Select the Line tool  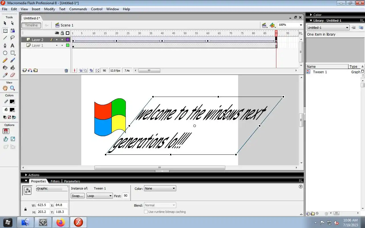[x=5, y=38]
